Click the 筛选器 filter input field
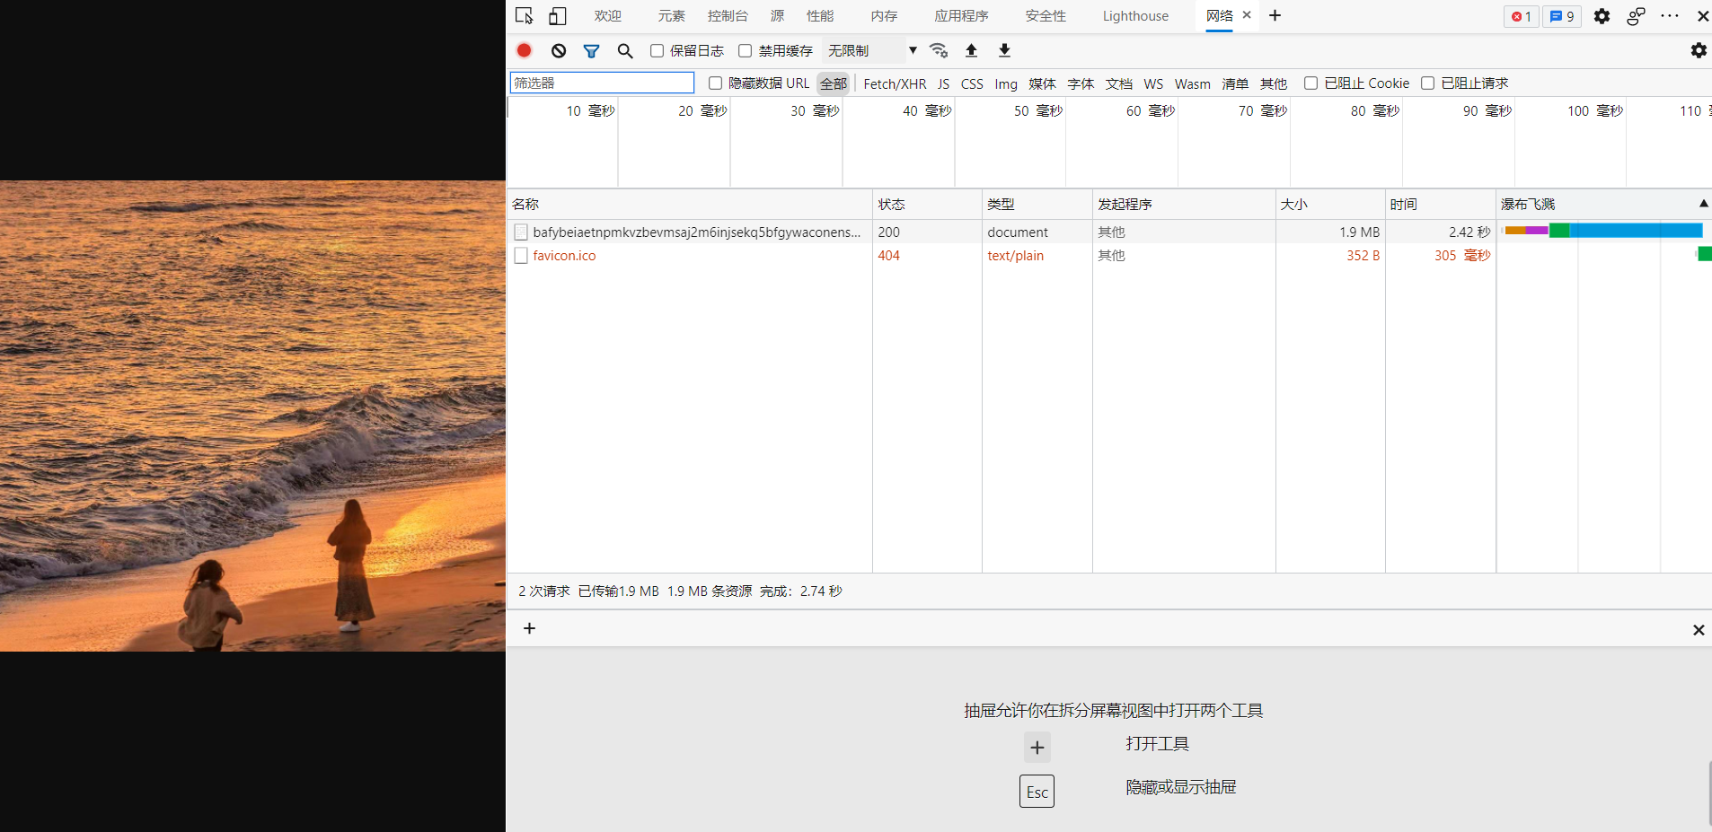This screenshot has height=832, width=1712. click(602, 83)
